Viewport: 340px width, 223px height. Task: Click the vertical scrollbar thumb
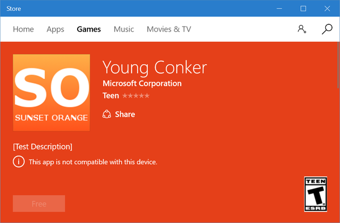[339, 65]
